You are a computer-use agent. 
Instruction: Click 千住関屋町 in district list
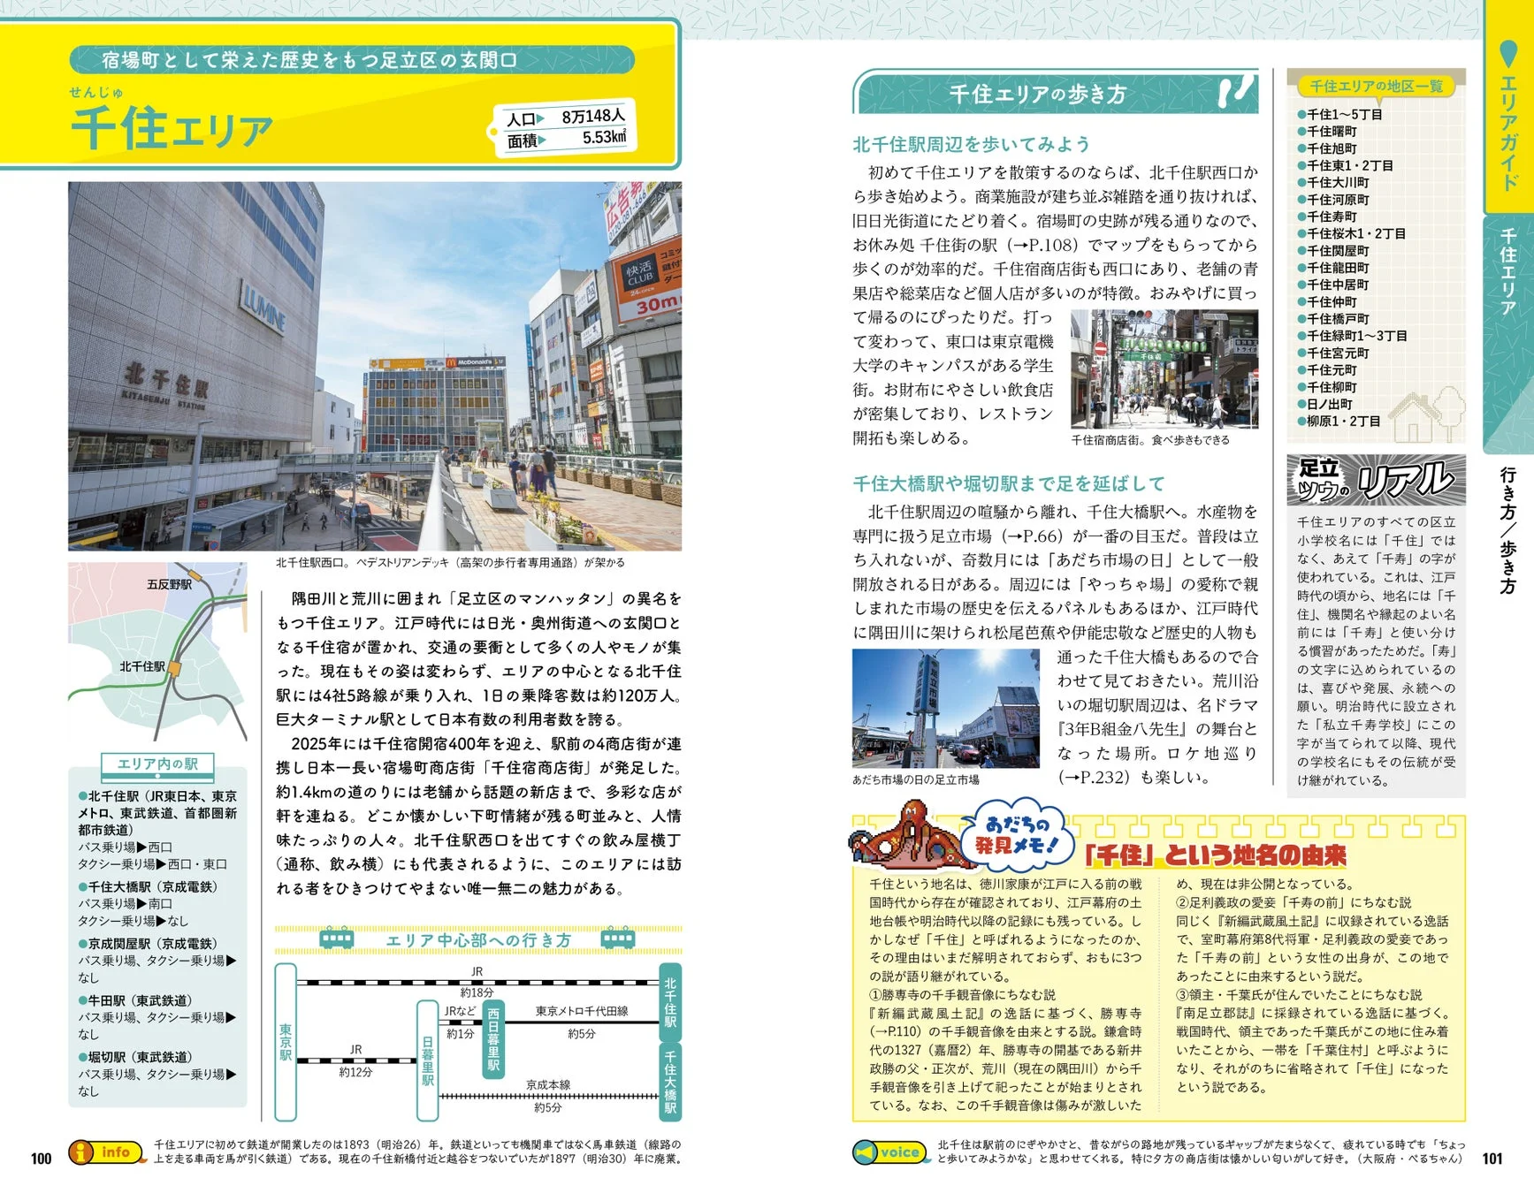pyautogui.click(x=1332, y=251)
